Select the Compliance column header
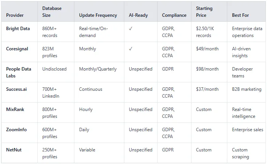 click(174, 15)
